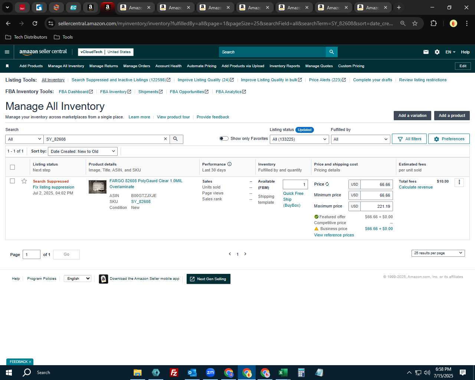
Task: Reload the browser page
Action: coord(35,23)
